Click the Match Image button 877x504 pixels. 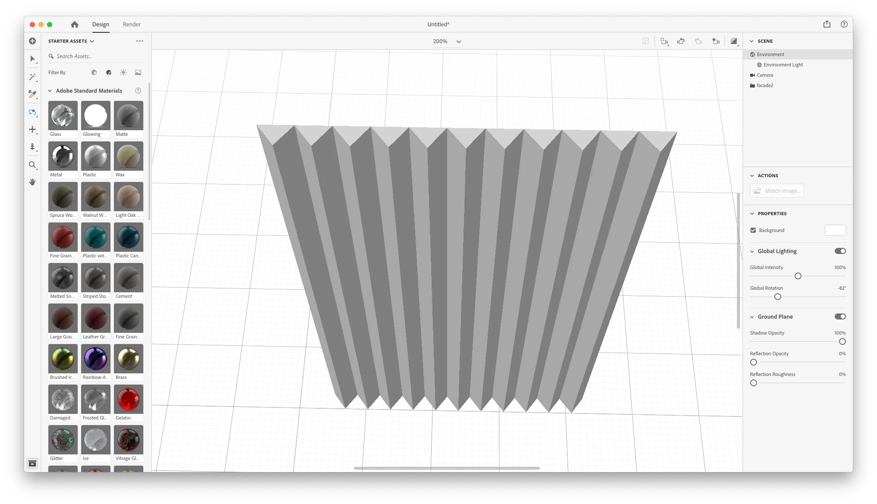777,191
